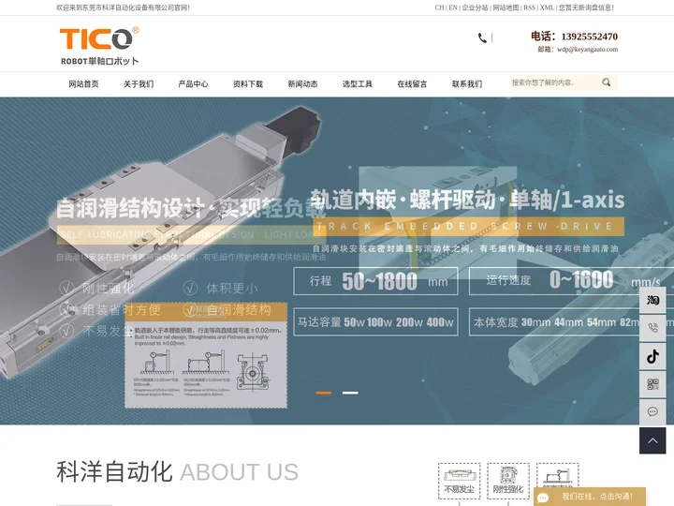674x506 pixels.
Task: Open 选型工具 menu item
Action: (x=358, y=84)
